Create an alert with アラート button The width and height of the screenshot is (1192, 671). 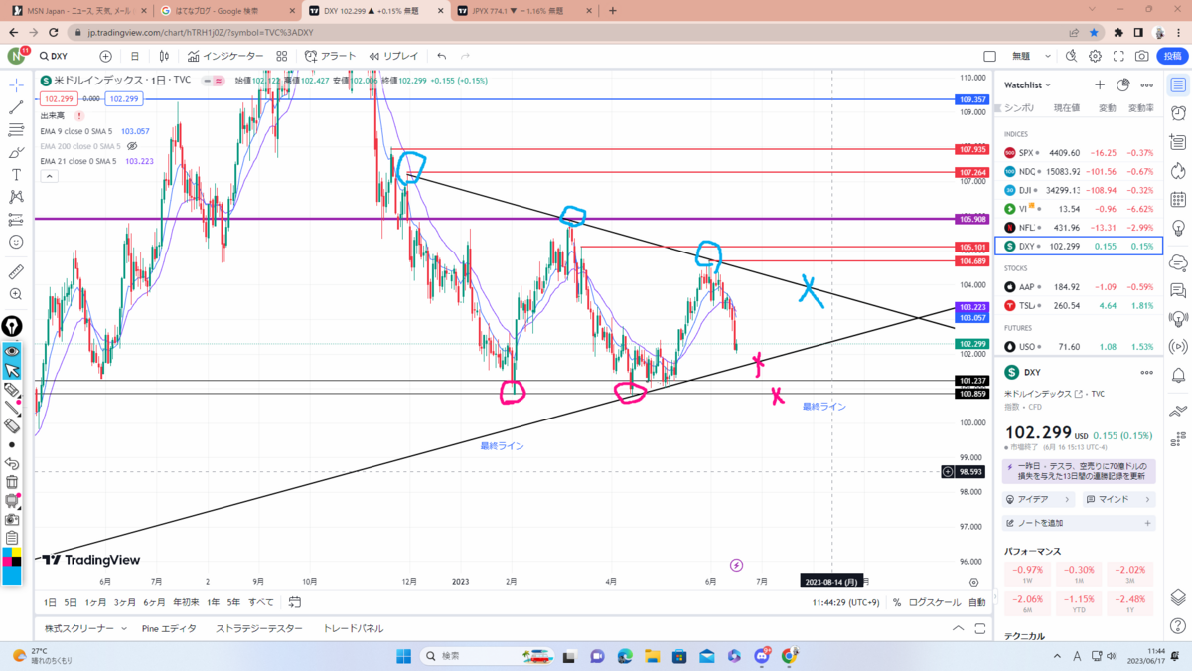(330, 57)
